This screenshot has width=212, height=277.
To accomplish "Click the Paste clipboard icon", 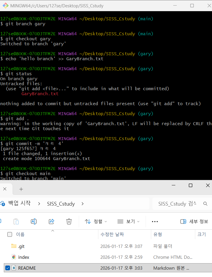I will 16,221.
